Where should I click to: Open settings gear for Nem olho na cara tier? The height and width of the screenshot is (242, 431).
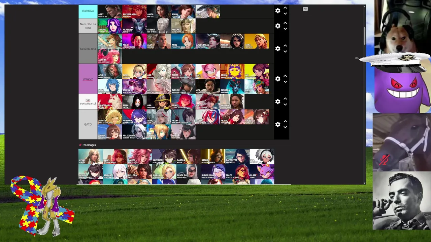[278, 26]
